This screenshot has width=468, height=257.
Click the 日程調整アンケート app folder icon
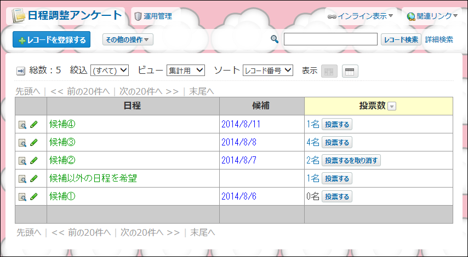(19, 16)
